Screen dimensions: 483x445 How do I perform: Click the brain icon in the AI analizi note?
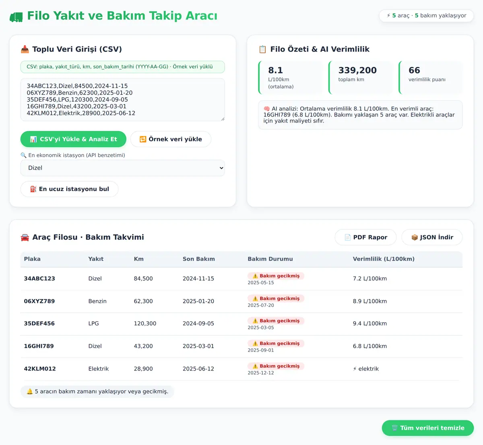coord(266,109)
